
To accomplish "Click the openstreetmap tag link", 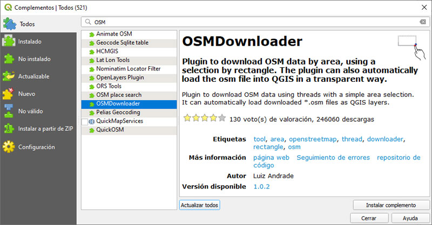I will coord(313,139).
